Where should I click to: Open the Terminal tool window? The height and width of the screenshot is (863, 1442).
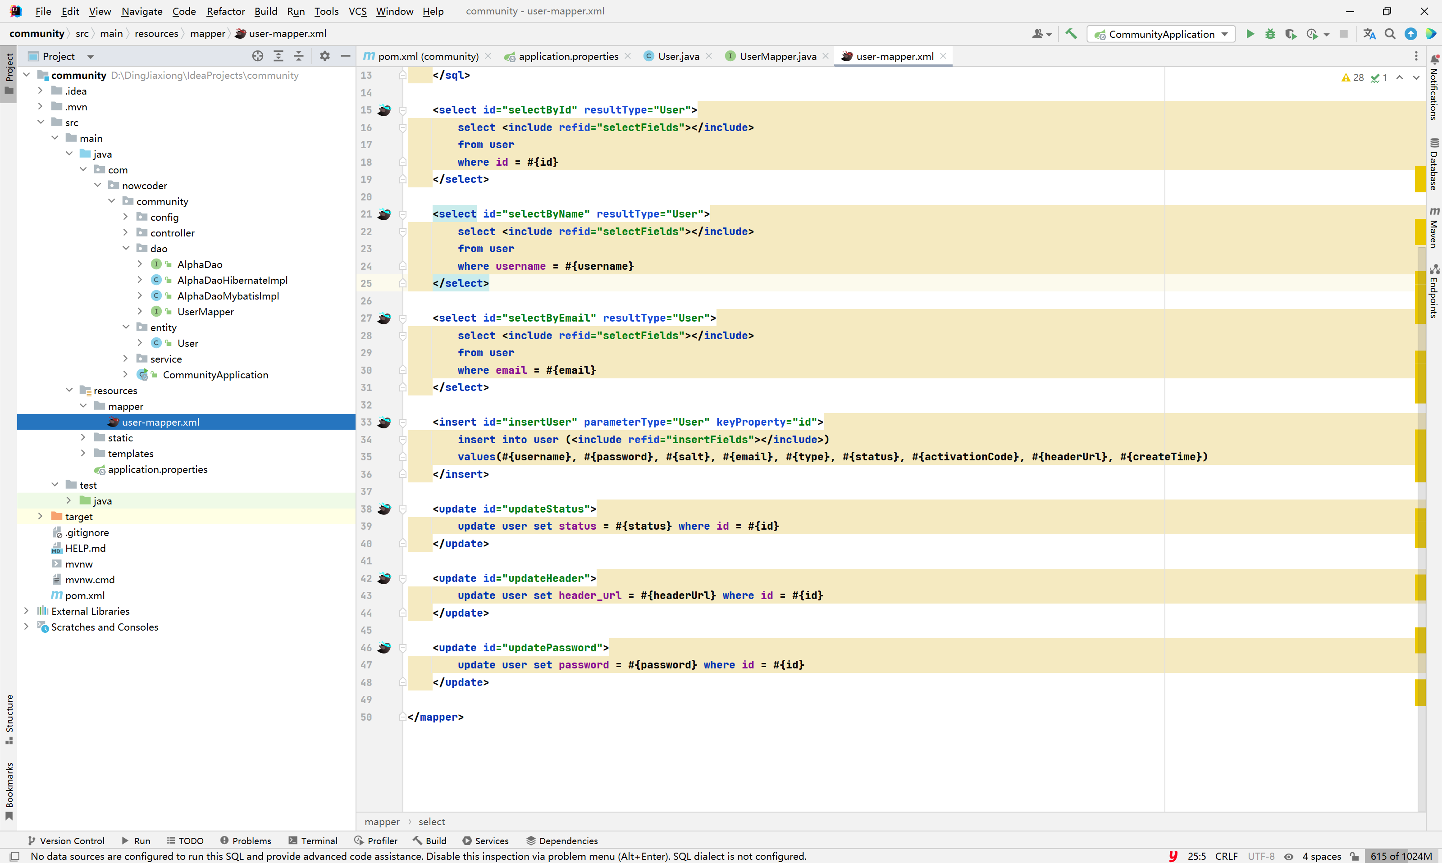coord(312,840)
